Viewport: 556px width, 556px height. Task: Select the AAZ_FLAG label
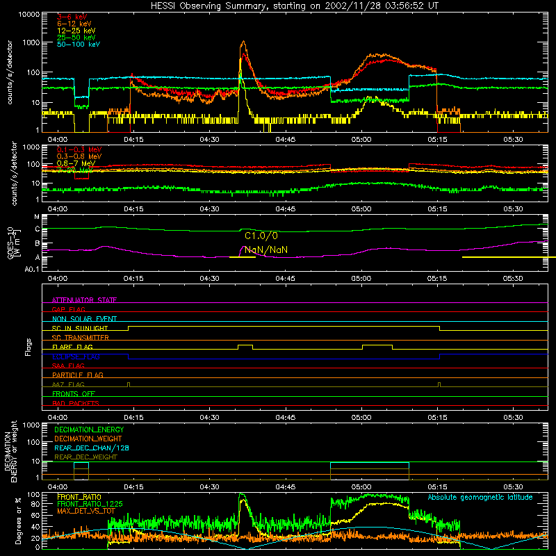point(68,384)
